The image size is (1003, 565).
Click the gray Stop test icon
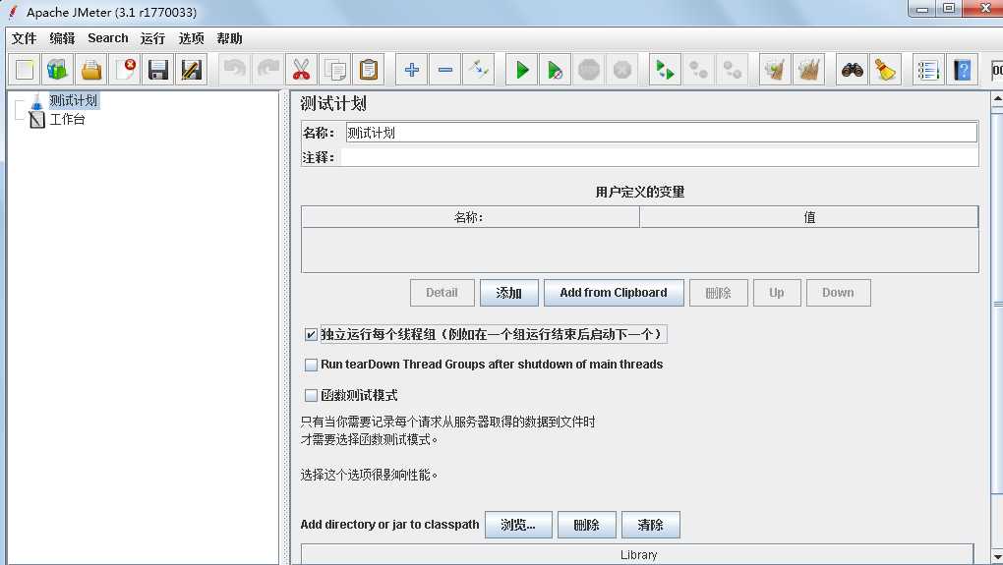588,69
